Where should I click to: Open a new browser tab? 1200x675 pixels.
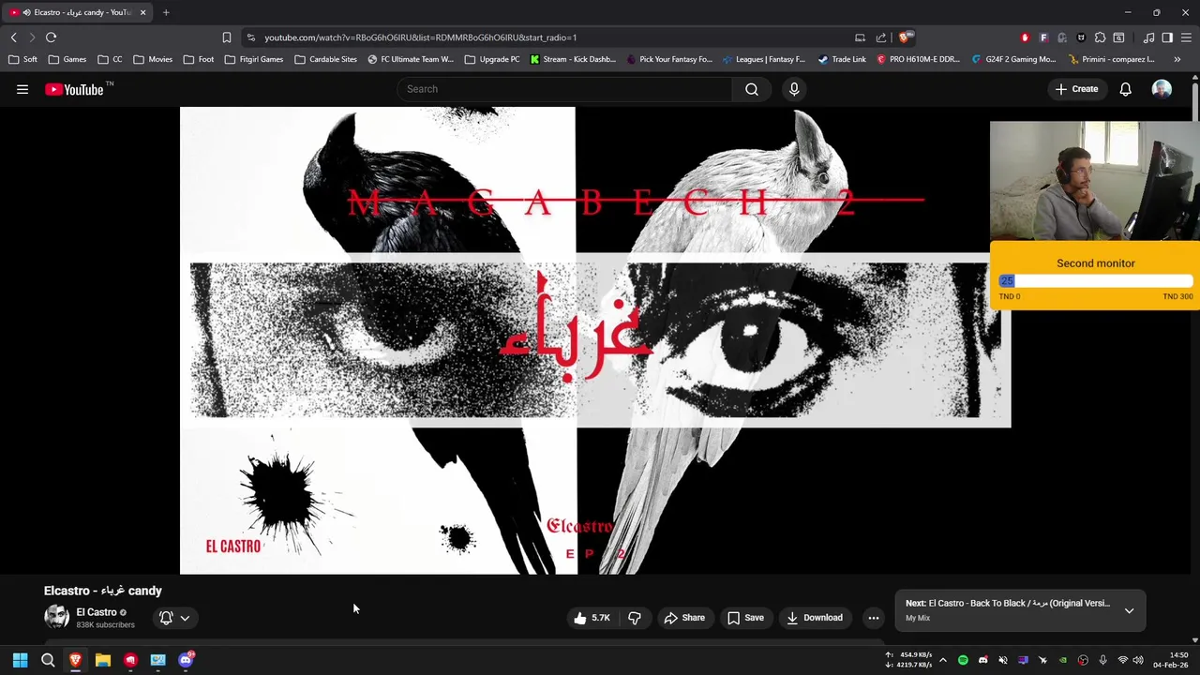coord(166,12)
